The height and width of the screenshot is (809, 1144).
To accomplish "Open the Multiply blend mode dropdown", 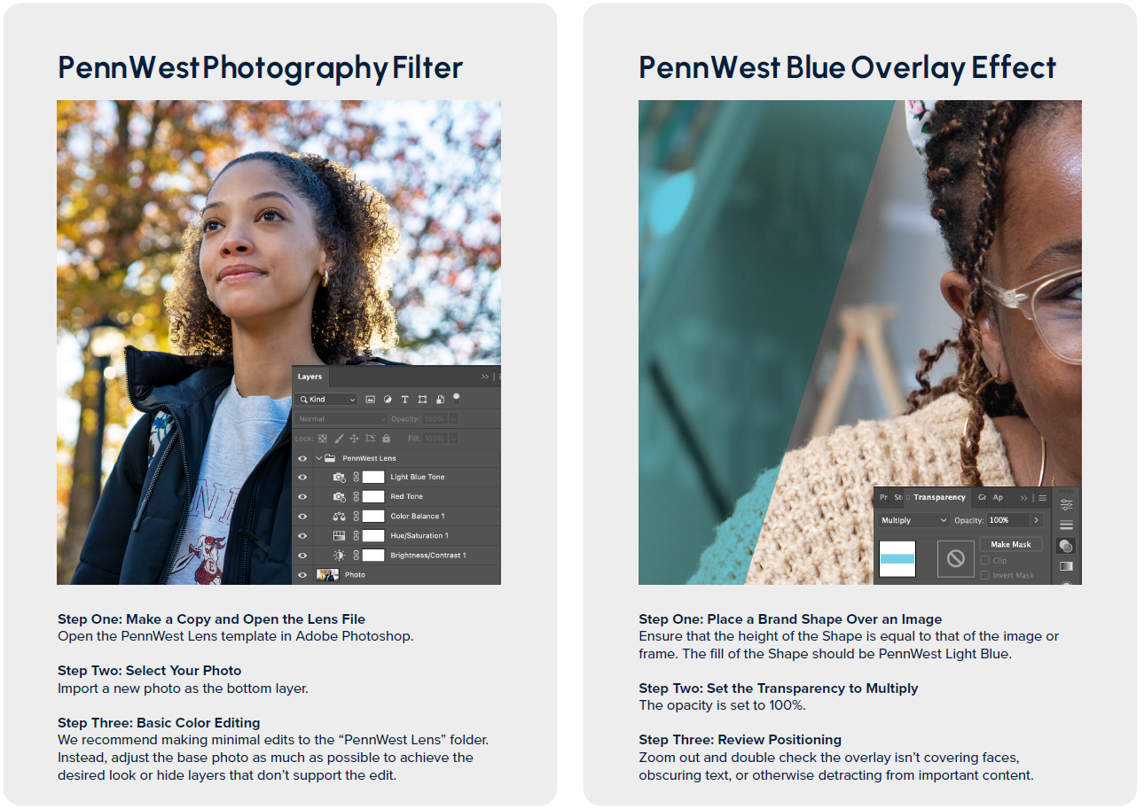I will (x=913, y=521).
